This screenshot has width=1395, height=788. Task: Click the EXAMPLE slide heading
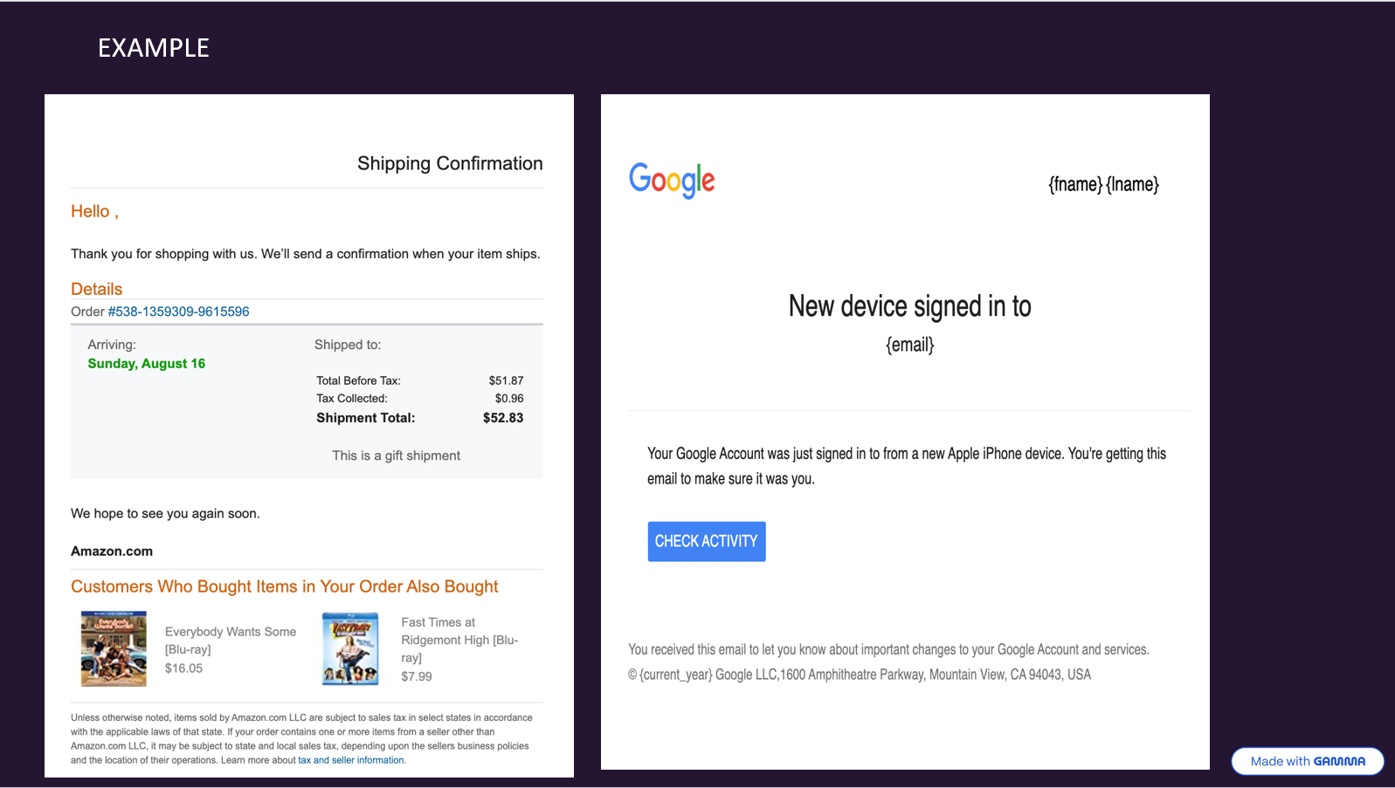pyautogui.click(x=154, y=48)
